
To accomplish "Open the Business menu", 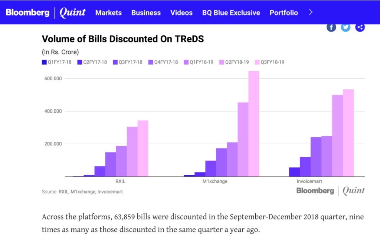I will point(146,13).
